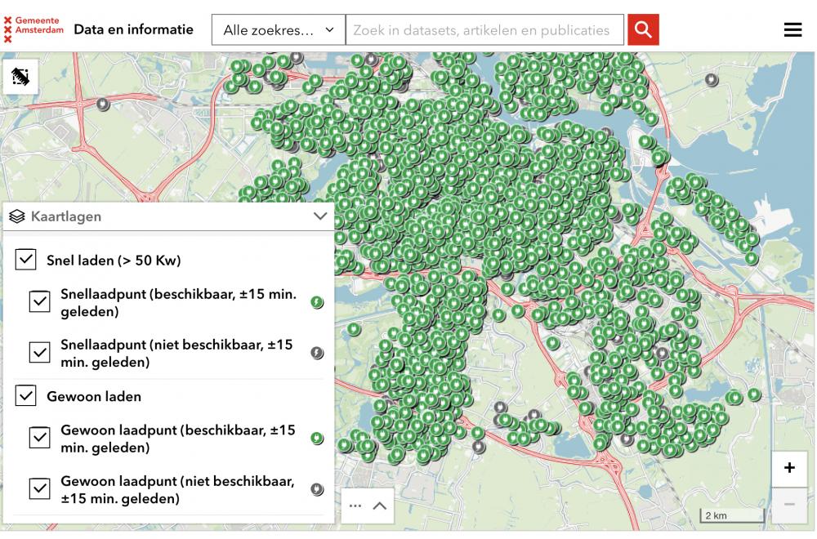This screenshot has height=539, width=817.
Task: Expand the bottom map panel with up chevron
Action: (x=380, y=506)
